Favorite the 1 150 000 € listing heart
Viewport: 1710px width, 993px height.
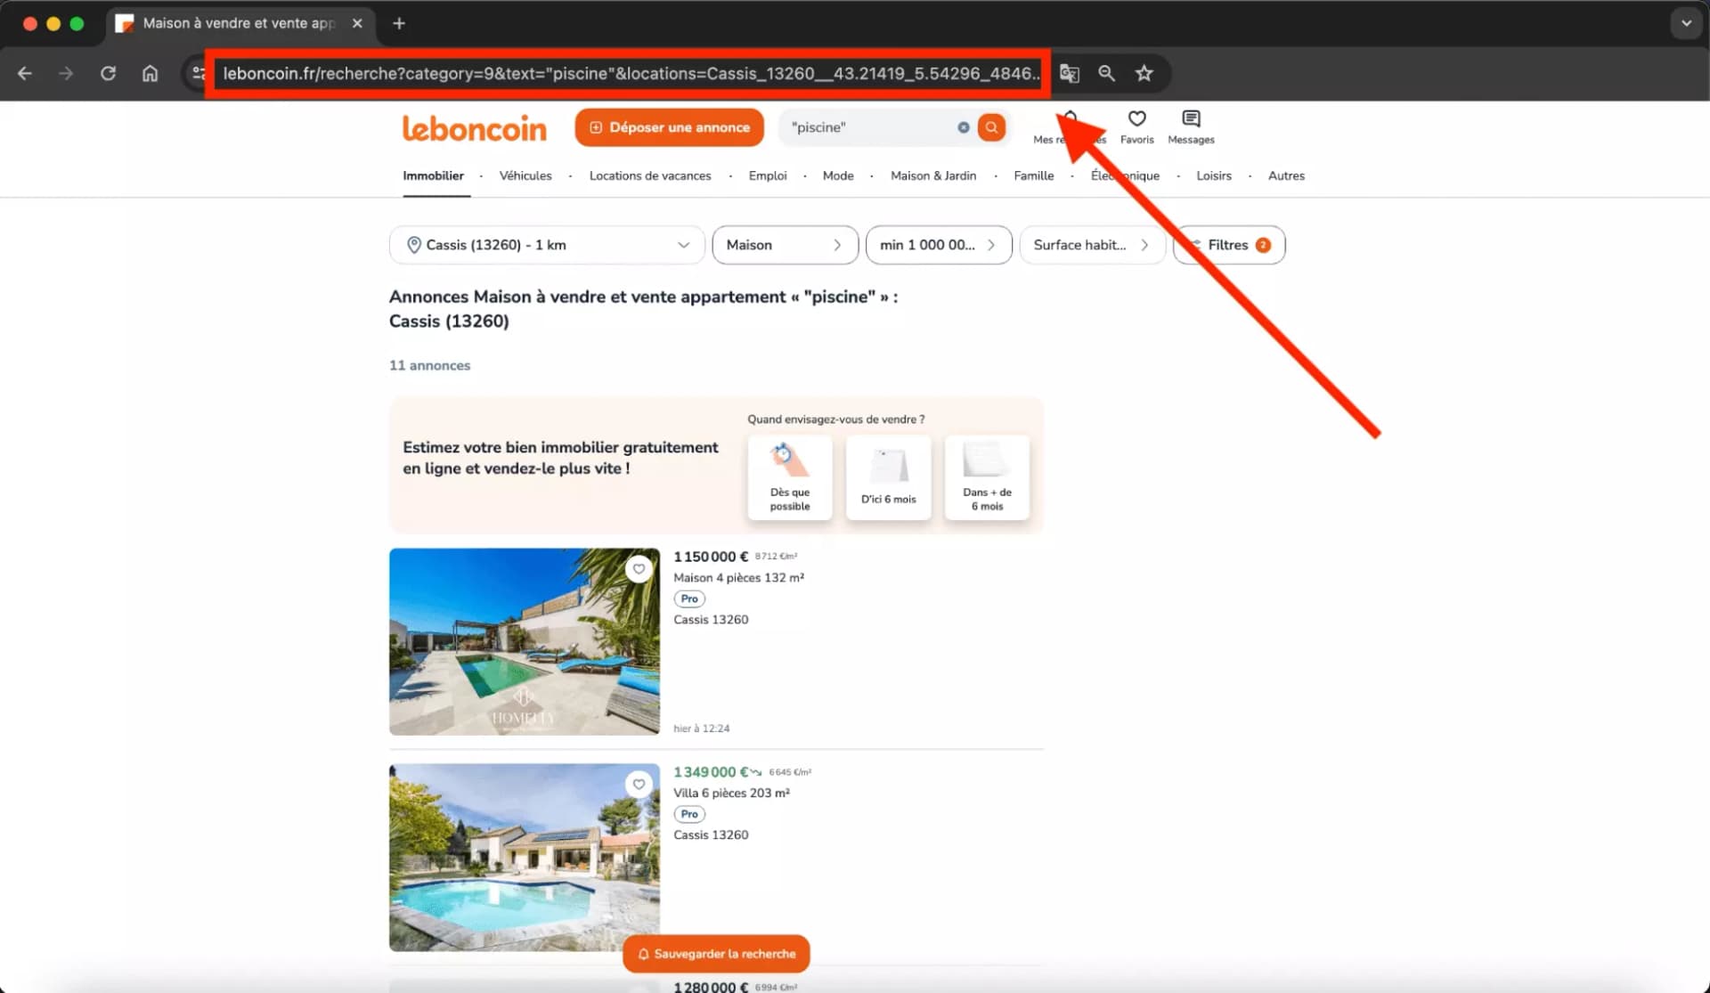tap(639, 569)
